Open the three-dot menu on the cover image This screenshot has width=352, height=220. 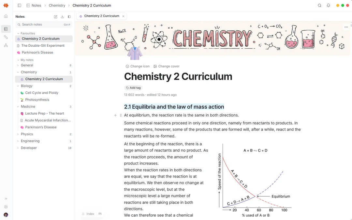[x=346, y=27]
